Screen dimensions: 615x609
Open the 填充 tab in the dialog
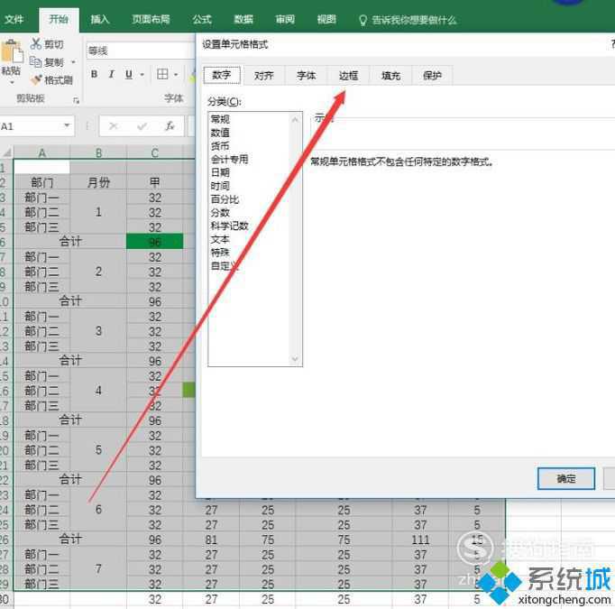[390, 76]
